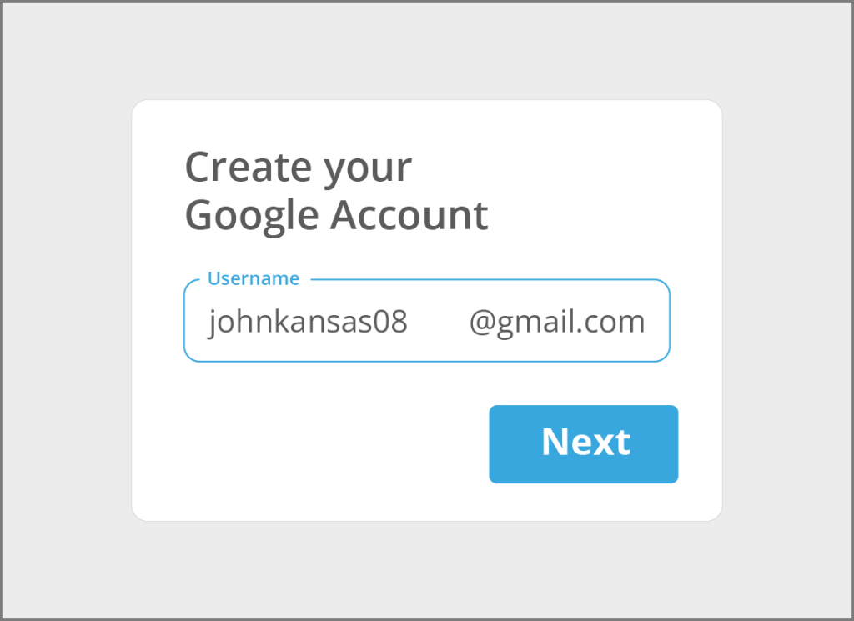
Task: Click the word your in the heading
Action: click(368, 170)
